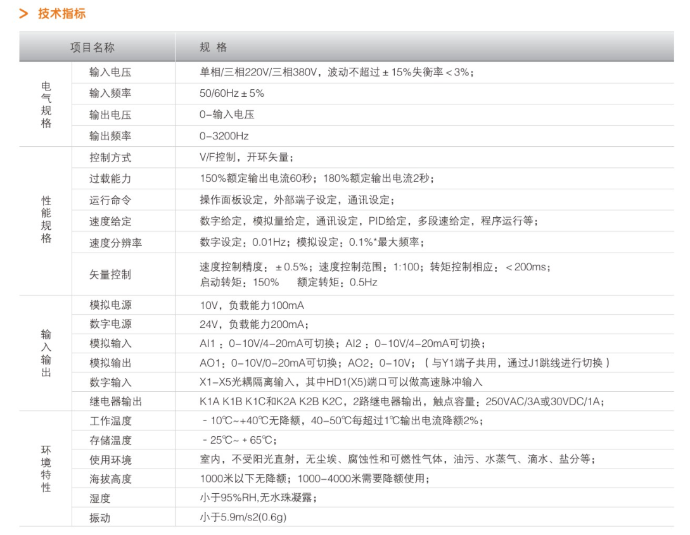Select the 性能规格 category cell
Image resolution: width=690 pixels, height=535 pixels.
click(x=46, y=220)
